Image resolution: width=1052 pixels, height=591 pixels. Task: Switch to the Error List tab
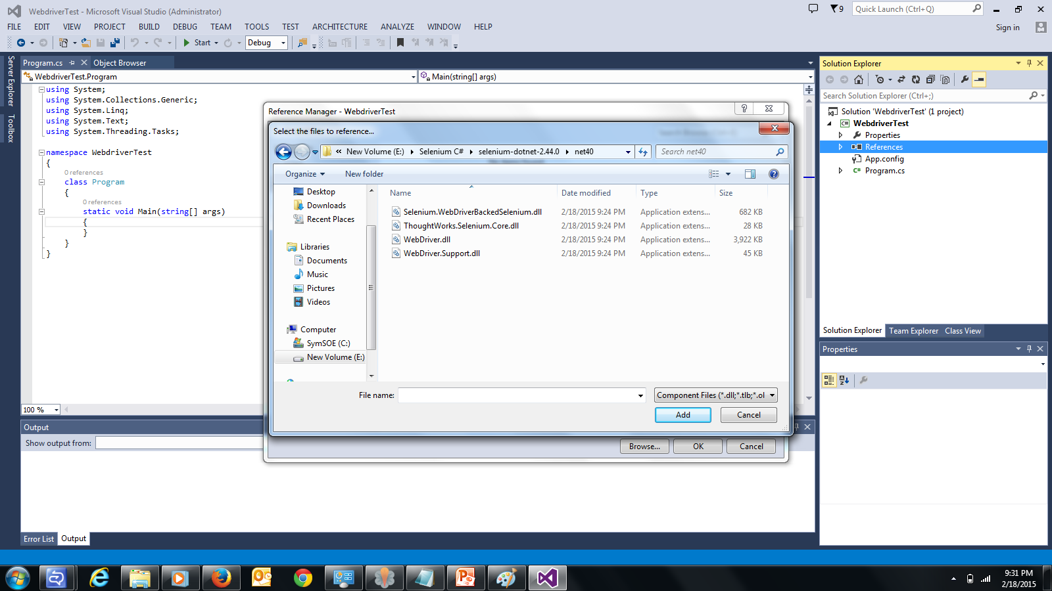(39, 539)
